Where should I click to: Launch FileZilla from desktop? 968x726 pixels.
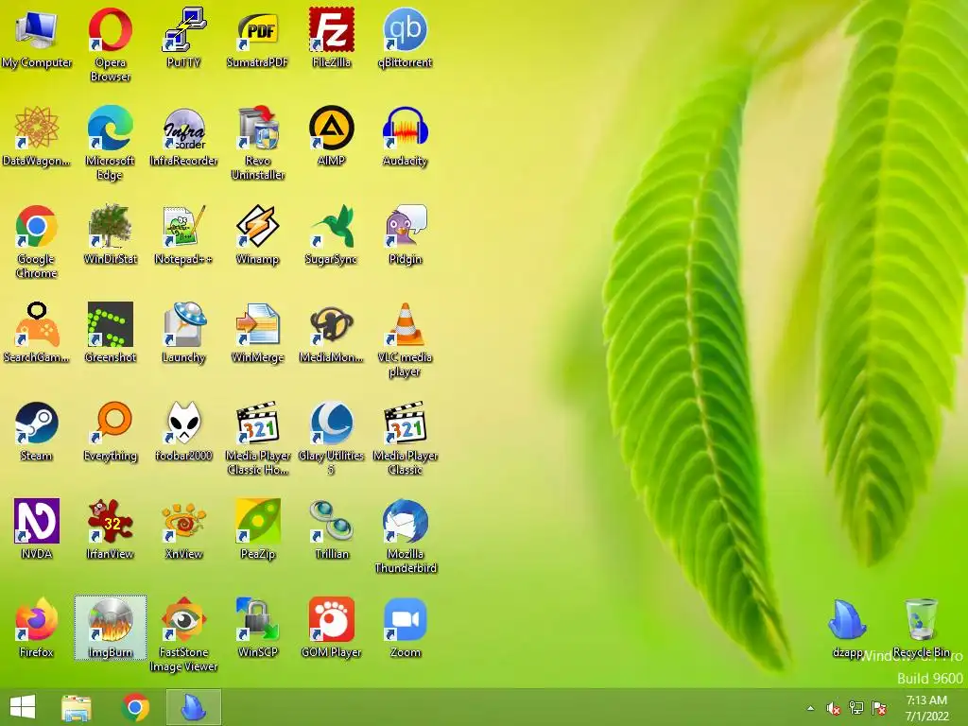332,38
